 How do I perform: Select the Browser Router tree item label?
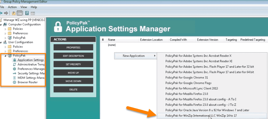[27, 82]
